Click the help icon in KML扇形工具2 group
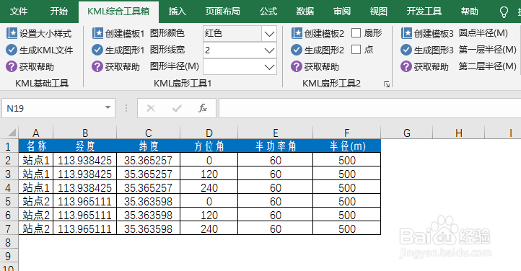This screenshot has width=521, height=271. 297,67
